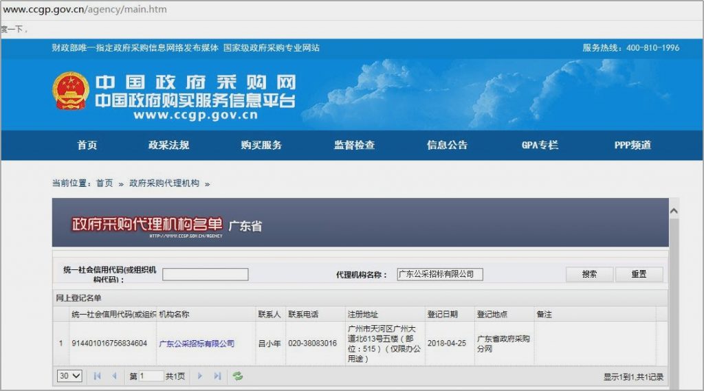Open 政采法规 navigation menu item
The image size is (704, 391).
(168, 145)
